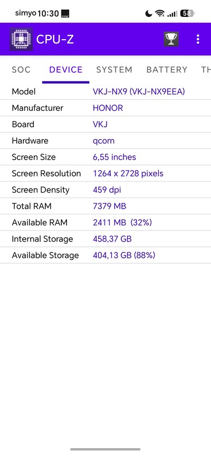Tap the Available Storage row

click(105, 255)
